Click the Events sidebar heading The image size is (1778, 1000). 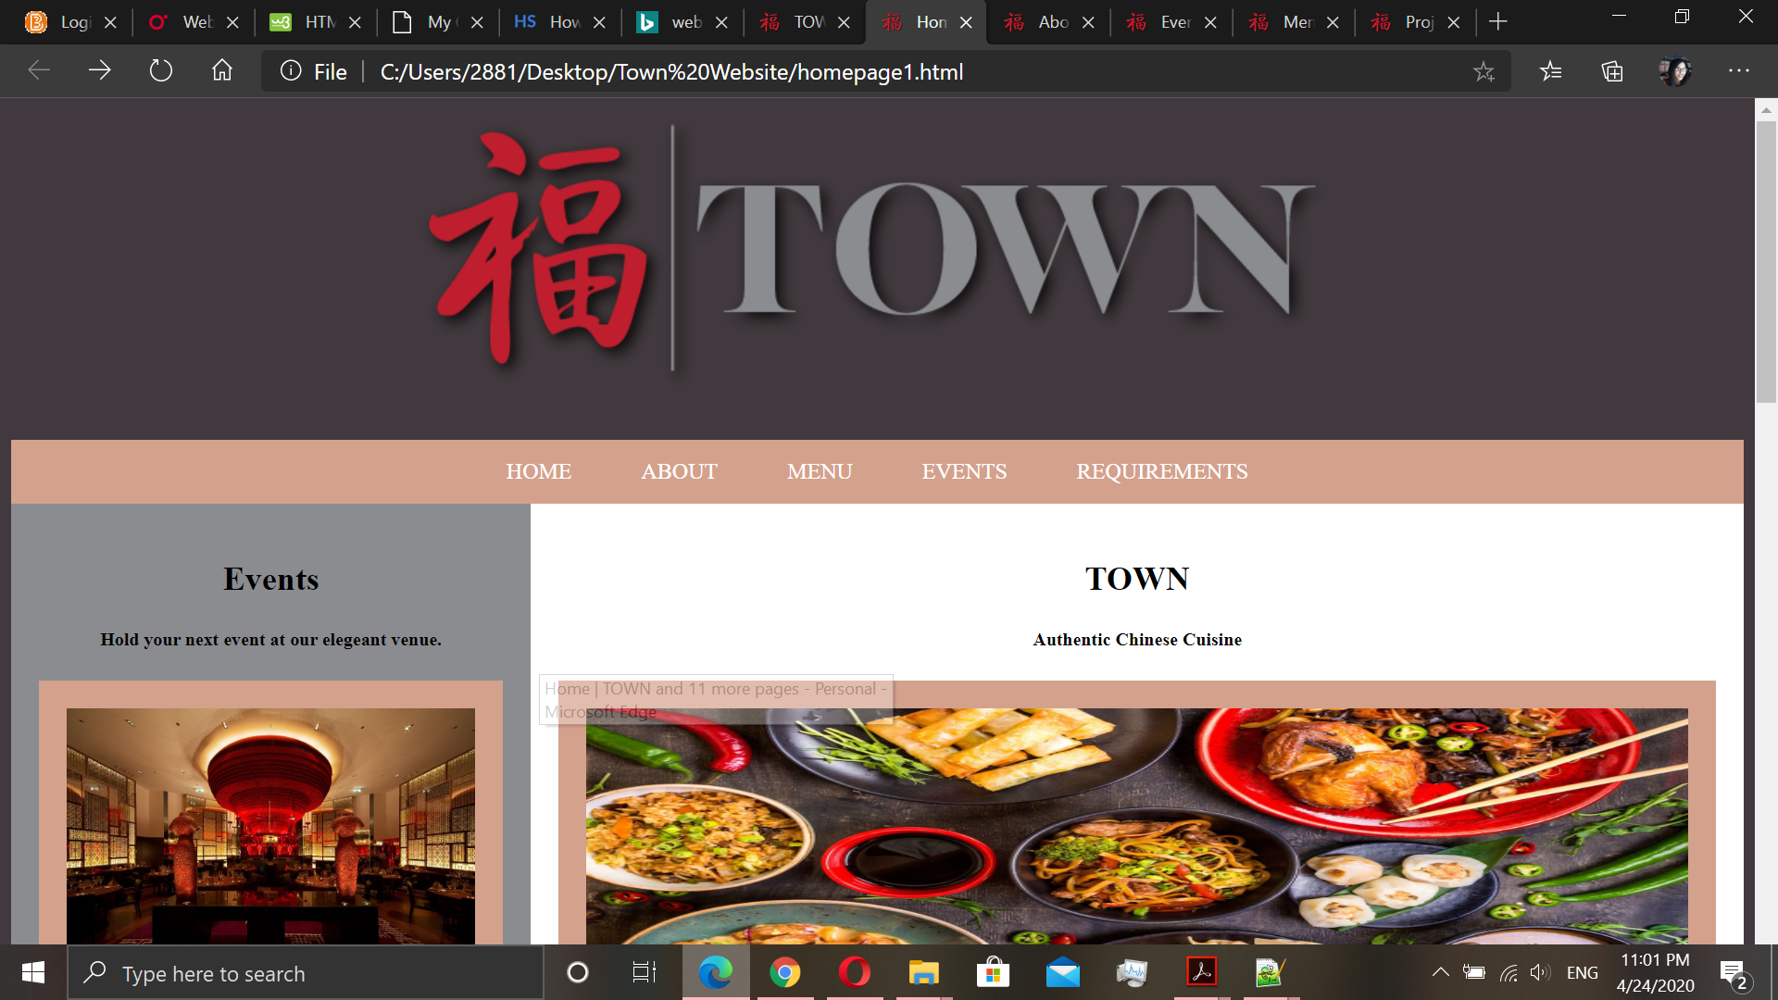[270, 579]
